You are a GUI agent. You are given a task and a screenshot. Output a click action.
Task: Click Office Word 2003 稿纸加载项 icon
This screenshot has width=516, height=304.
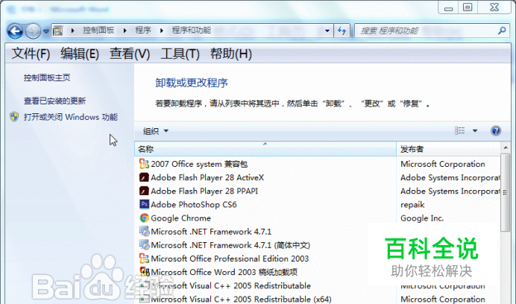(145, 272)
